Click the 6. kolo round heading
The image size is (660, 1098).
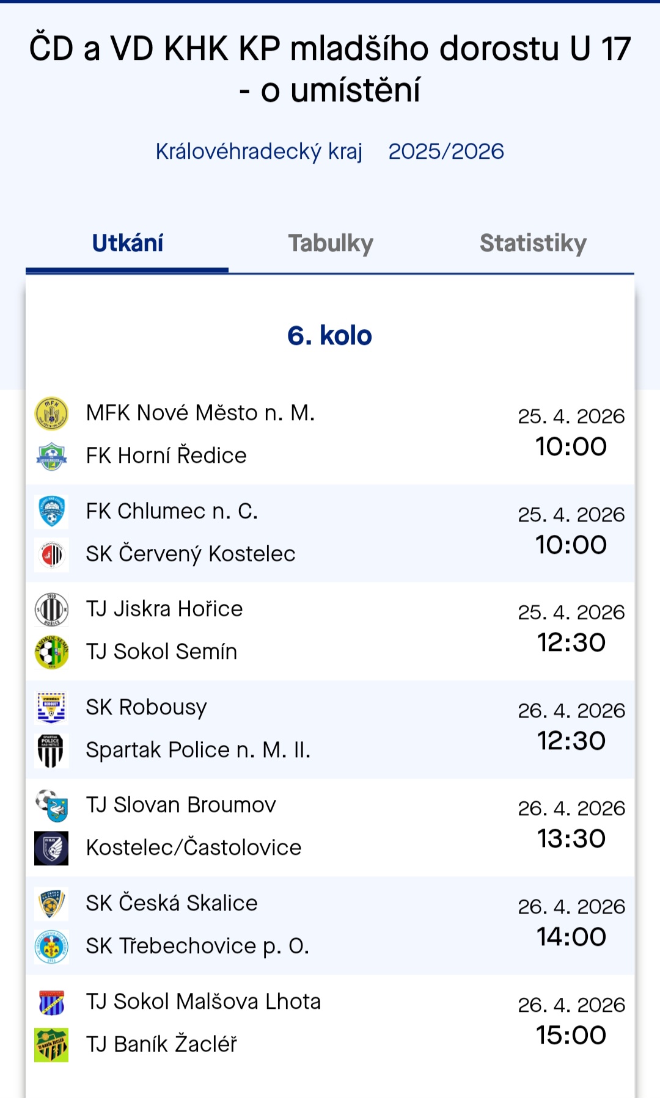click(330, 336)
